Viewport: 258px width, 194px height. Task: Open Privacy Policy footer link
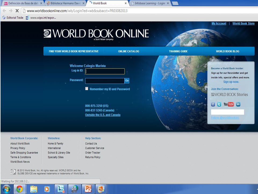pyautogui.click(x=18, y=148)
